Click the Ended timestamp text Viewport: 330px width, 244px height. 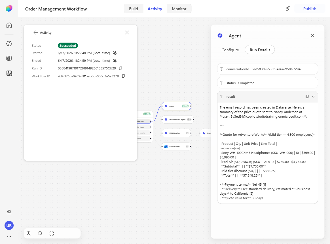pyautogui.click(x=84, y=61)
